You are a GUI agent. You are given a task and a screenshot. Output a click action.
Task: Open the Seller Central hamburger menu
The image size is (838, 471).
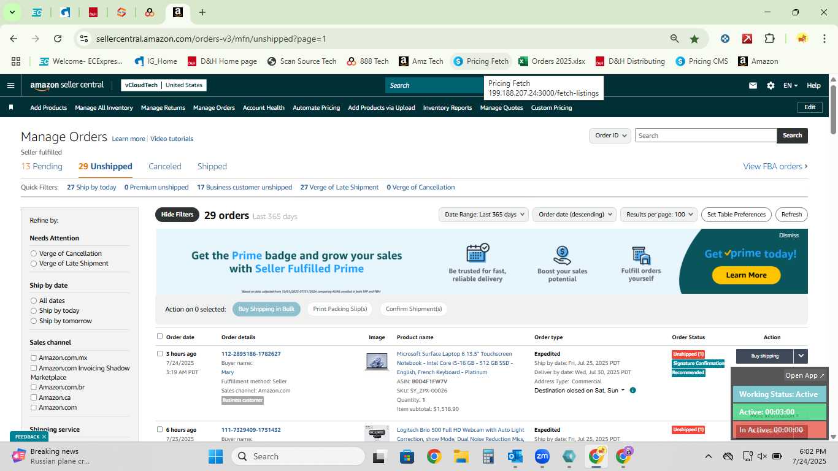click(10, 85)
